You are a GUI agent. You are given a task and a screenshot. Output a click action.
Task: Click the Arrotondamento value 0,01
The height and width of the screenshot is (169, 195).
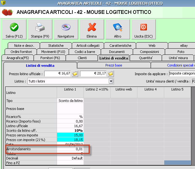tap(70, 149)
